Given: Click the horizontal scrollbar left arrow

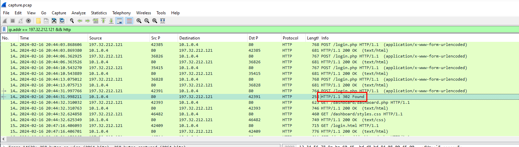Looking at the screenshot, I should (x=4, y=139).
